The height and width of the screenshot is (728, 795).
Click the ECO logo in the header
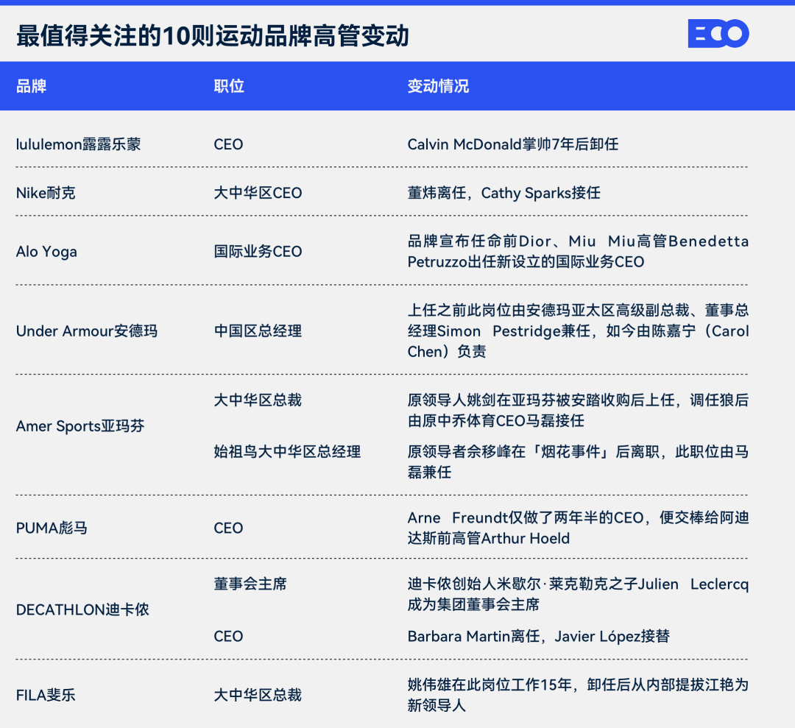(x=718, y=34)
